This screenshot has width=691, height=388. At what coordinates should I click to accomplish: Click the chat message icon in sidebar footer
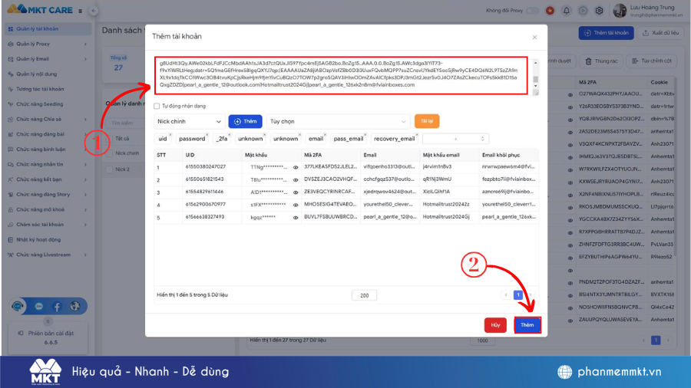pyautogui.click(x=39, y=306)
